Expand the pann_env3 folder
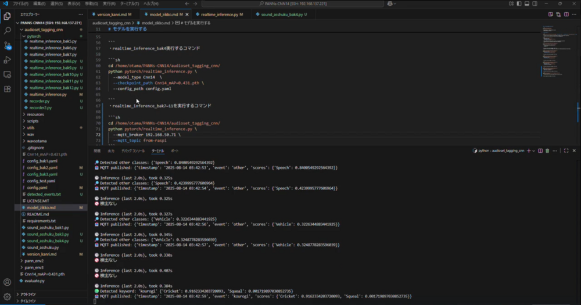This screenshot has width=581, height=305. [x=34, y=268]
